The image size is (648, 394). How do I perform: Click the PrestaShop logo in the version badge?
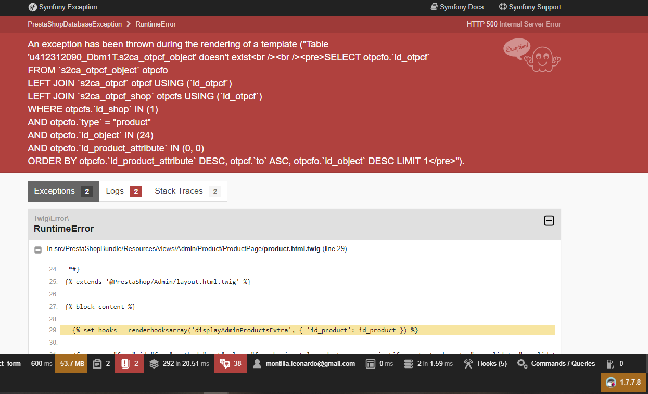pos(612,383)
